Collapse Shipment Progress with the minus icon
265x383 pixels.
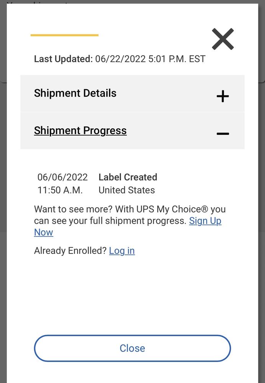pyautogui.click(x=222, y=134)
